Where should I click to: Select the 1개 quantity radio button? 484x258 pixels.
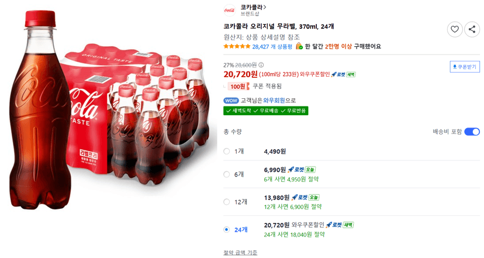(227, 152)
